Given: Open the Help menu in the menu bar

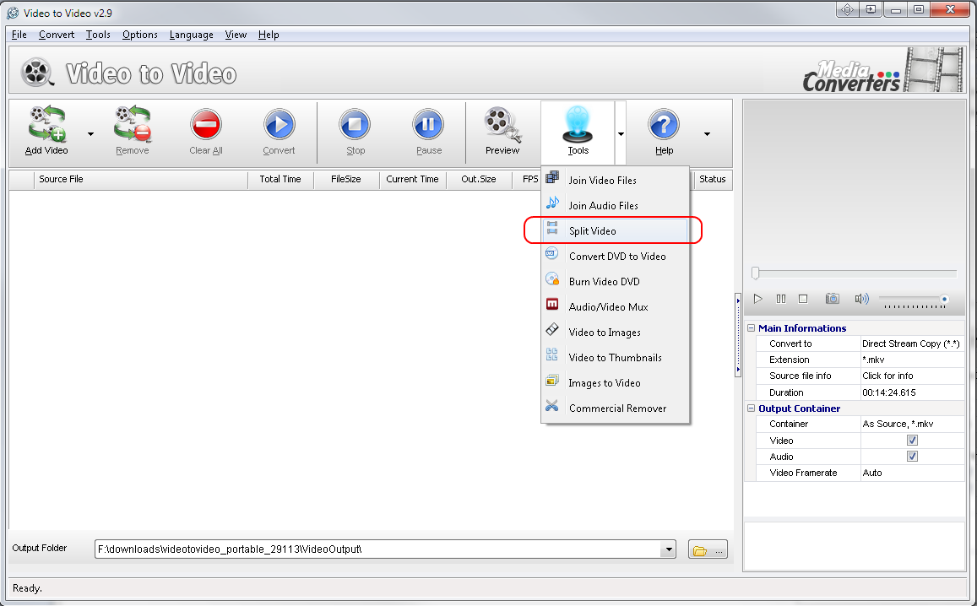Looking at the screenshot, I should tap(269, 35).
